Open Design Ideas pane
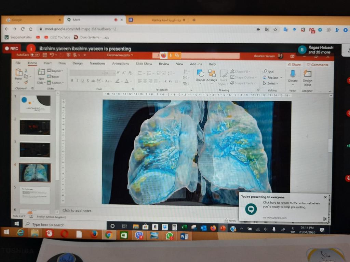 pyautogui.click(x=307, y=74)
